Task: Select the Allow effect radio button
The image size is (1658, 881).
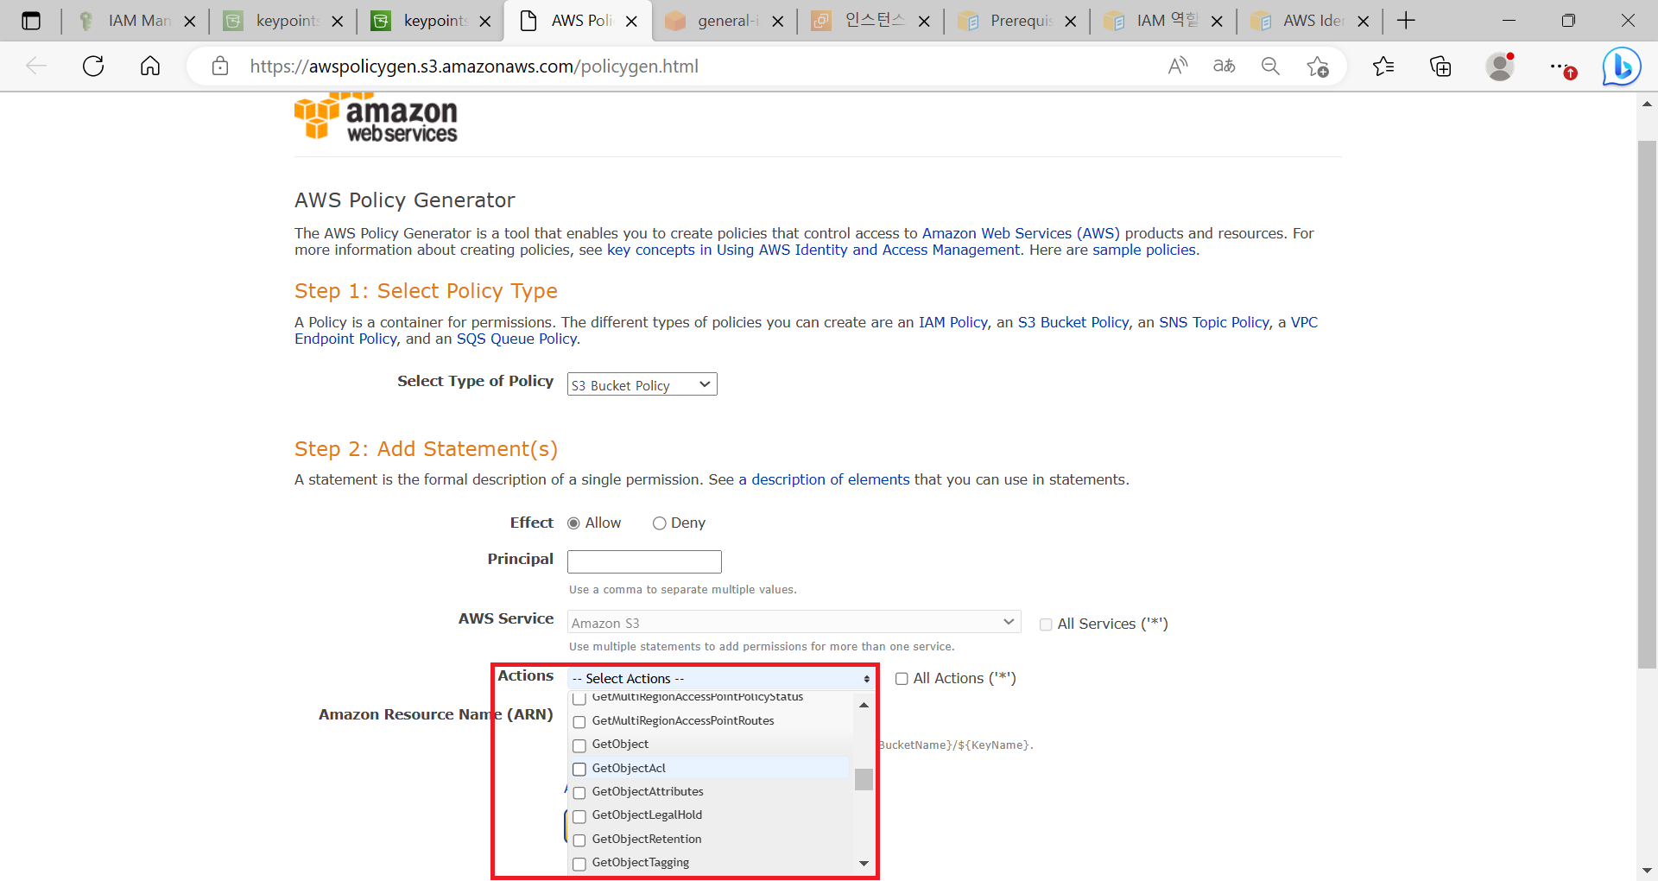Action: pyautogui.click(x=573, y=523)
